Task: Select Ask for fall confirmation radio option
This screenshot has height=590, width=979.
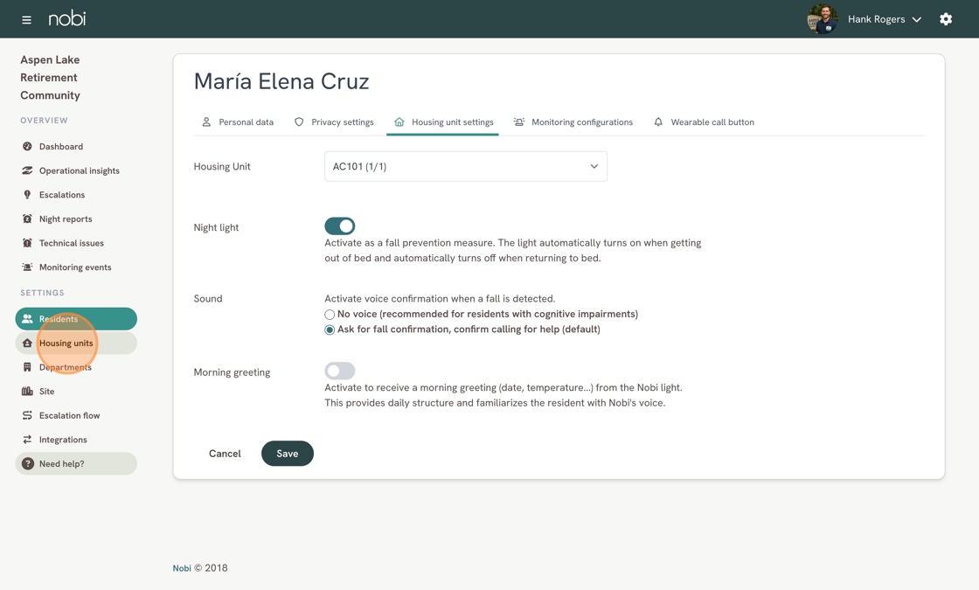Action: point(330,330)
